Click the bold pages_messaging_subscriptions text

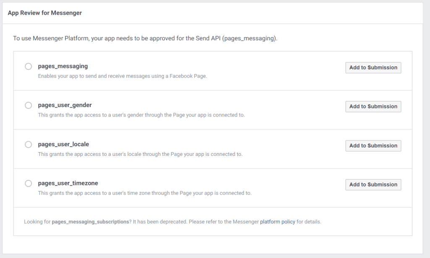point(91,221)
